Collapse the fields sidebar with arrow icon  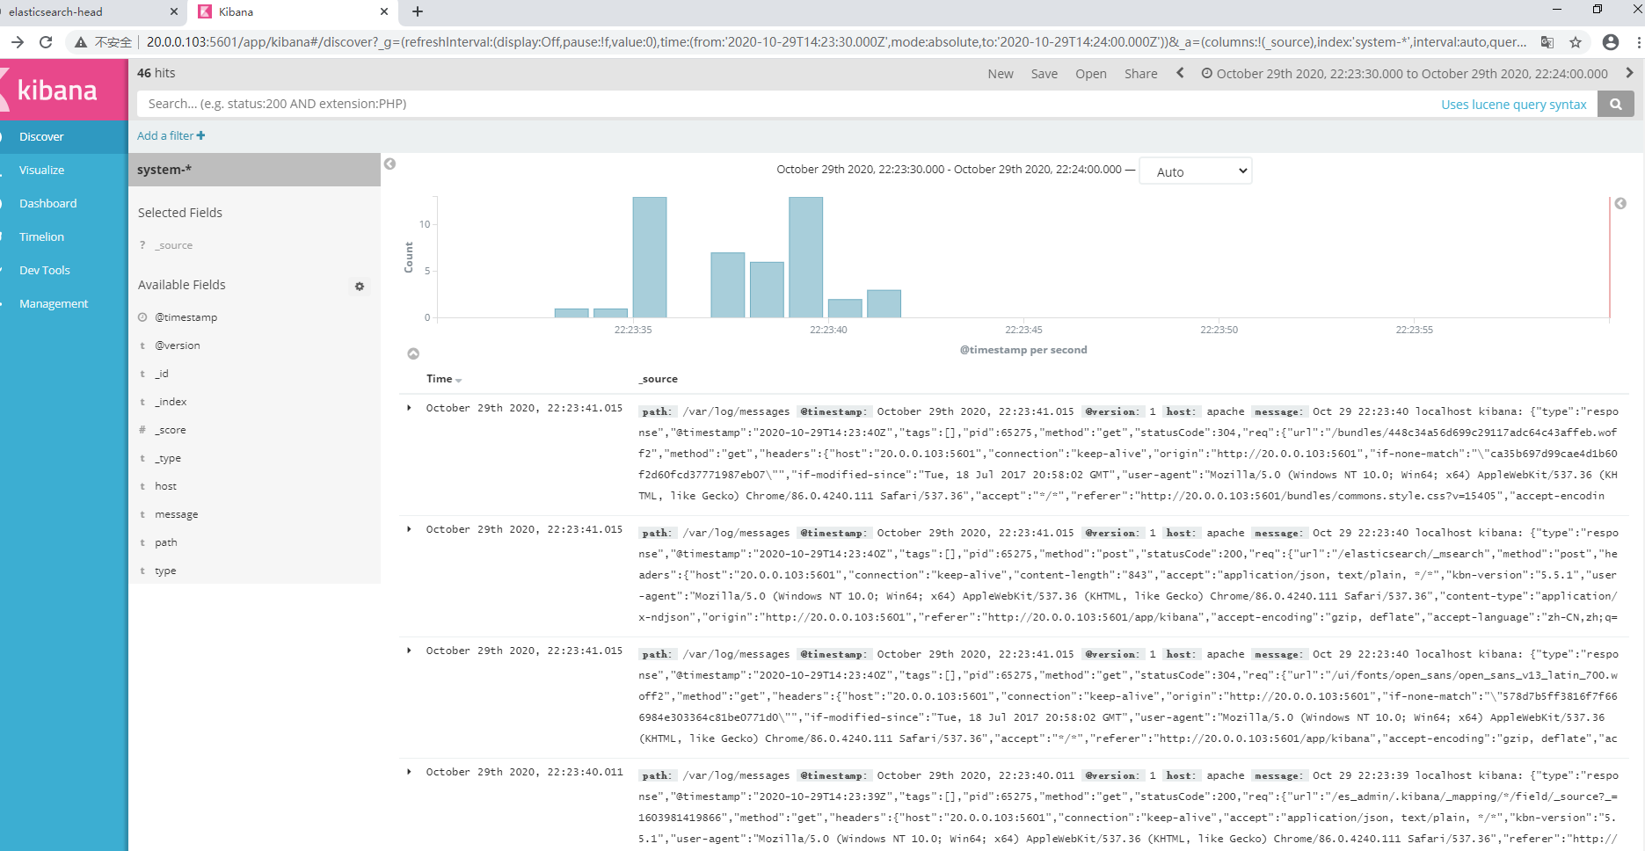(x=389, y=164)
